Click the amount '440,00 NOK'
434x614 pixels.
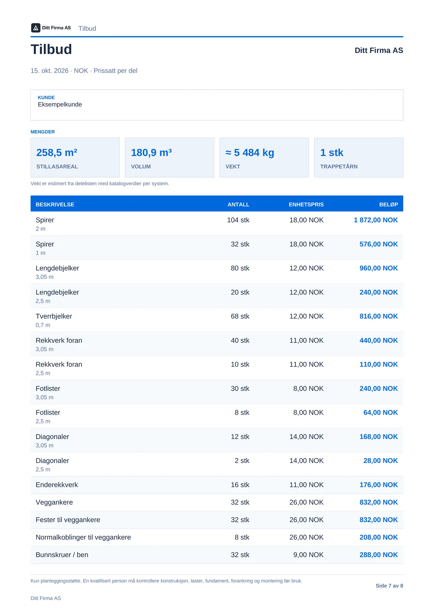379,340
